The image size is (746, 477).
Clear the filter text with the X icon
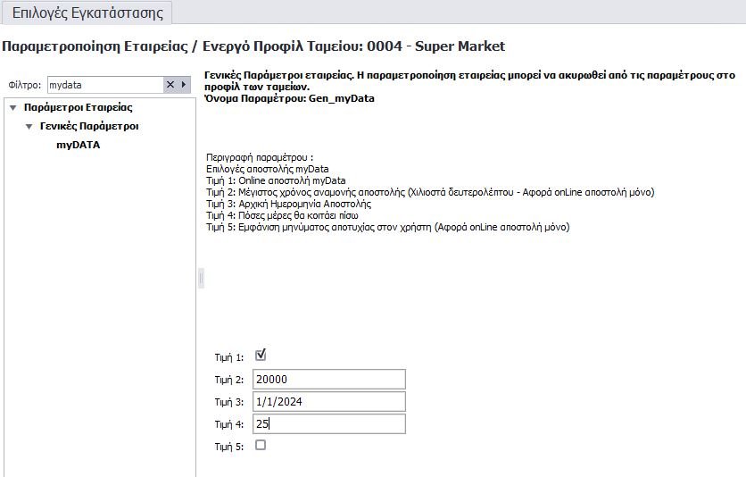(x=170, y=85)
